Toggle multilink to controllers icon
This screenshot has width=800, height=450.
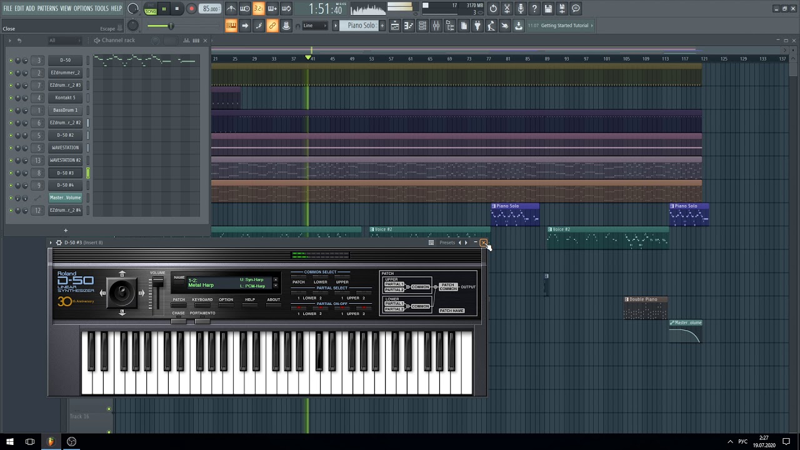286,26
